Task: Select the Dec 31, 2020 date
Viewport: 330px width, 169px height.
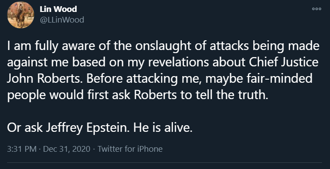Action: tap(67, 149)
